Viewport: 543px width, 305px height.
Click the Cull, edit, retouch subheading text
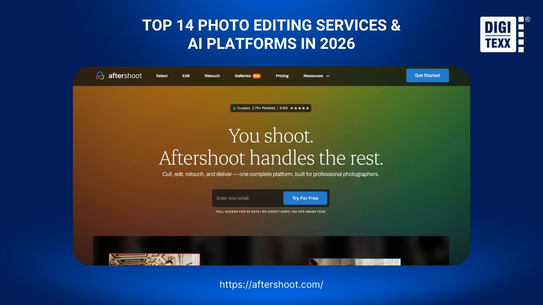click(x=271, y=174)
